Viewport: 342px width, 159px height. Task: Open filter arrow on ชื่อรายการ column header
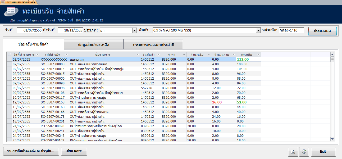[x=138, y=54]
